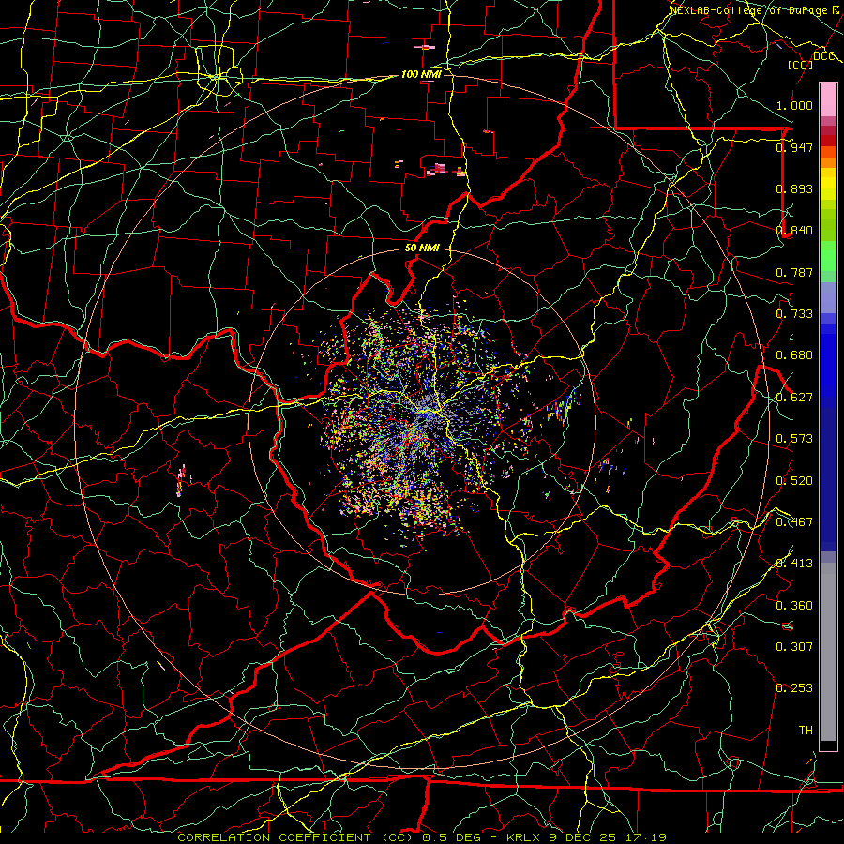Screen dimensions: 844x844
Task: Click the [CC] units label above the scale
Action: tap(801, 65)
